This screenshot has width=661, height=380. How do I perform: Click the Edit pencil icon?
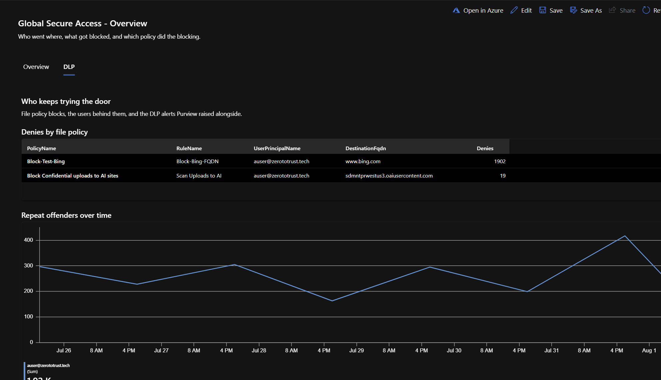coord(514,10)
